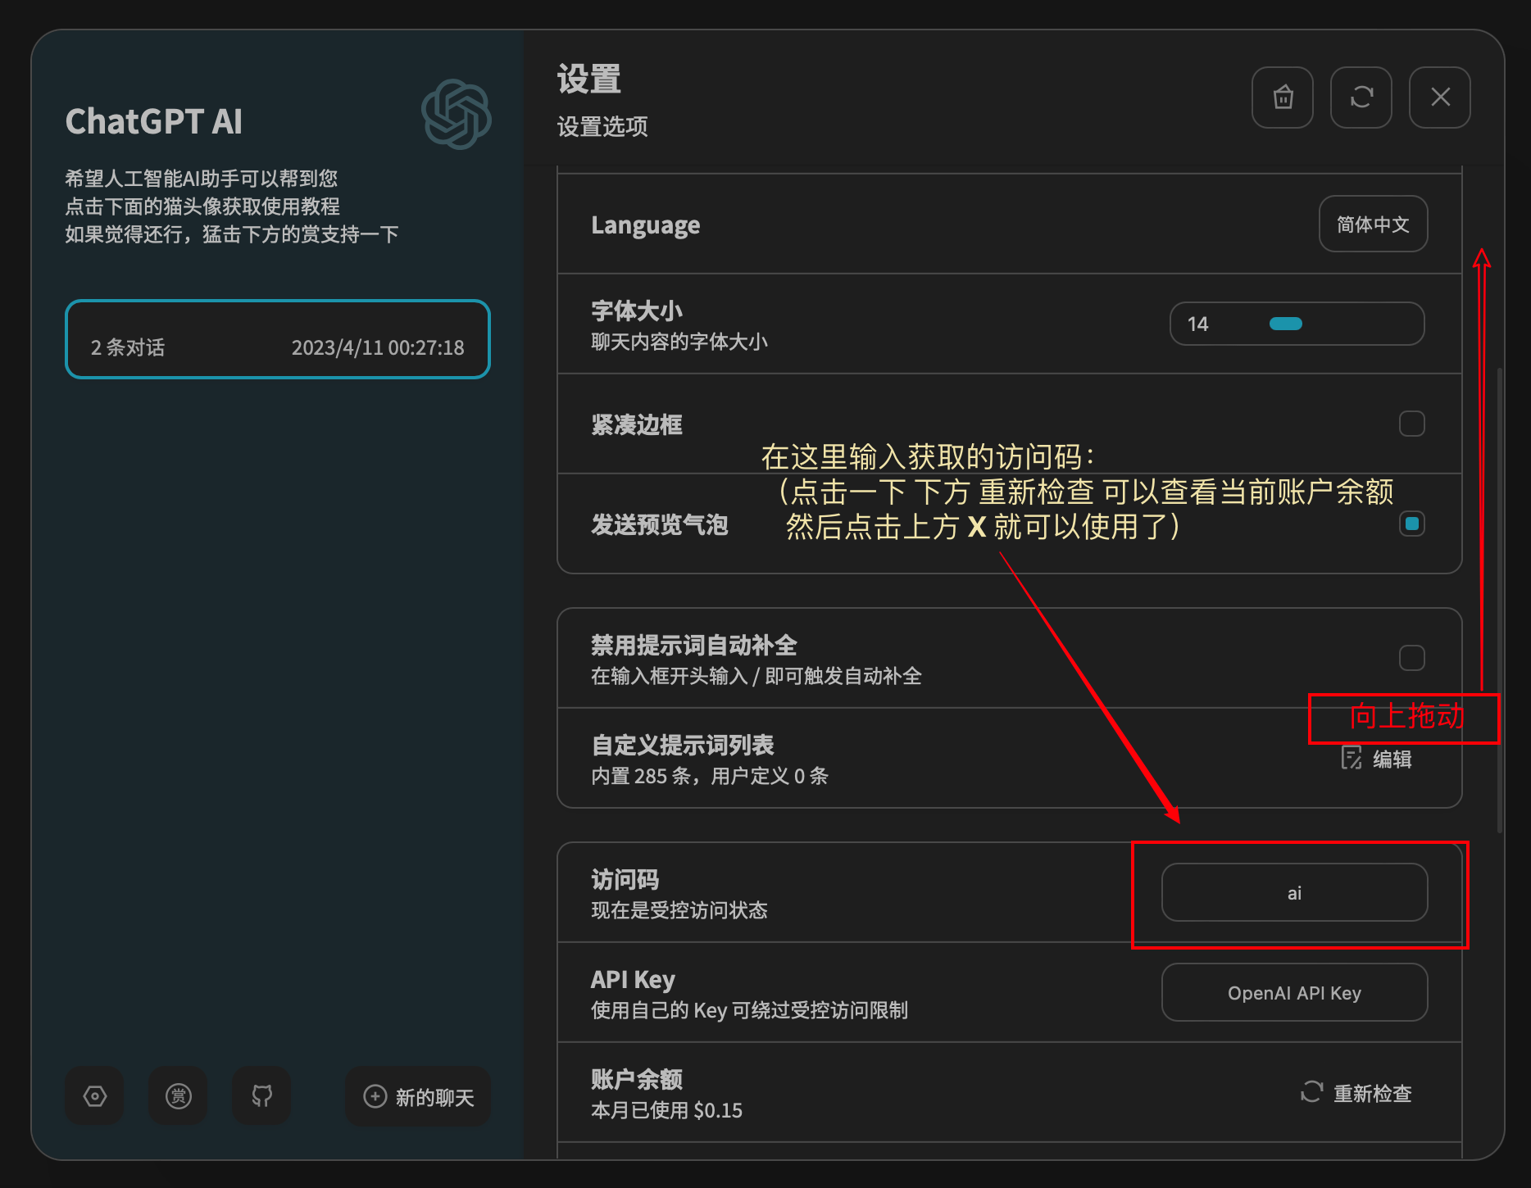Click the reset settings refresh icon
1531x1188 pixels.
pyautogui.click(x=1361, y=97)
